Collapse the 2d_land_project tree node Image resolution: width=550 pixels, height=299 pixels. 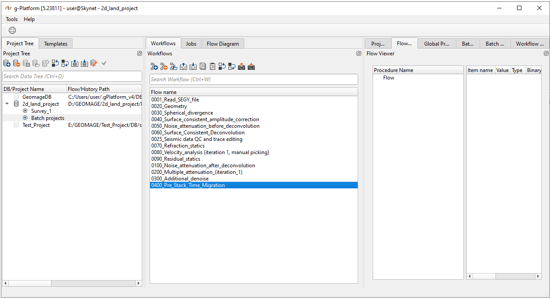pyautogui.click(x=7, y=104)
